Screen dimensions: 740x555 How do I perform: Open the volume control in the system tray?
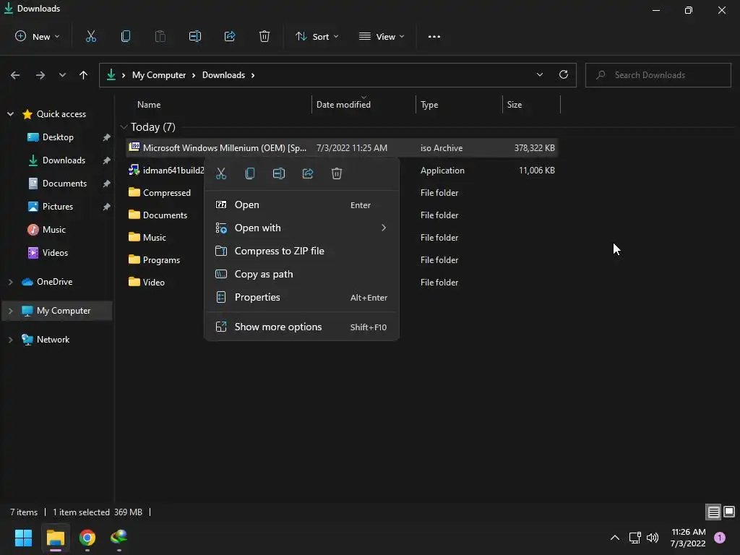tap(653, 537)
